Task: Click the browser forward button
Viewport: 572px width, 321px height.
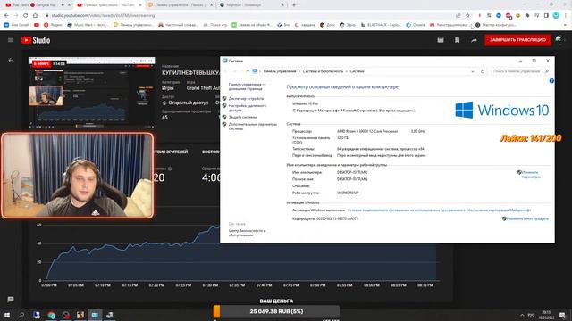Action: (x=16, y=16)
